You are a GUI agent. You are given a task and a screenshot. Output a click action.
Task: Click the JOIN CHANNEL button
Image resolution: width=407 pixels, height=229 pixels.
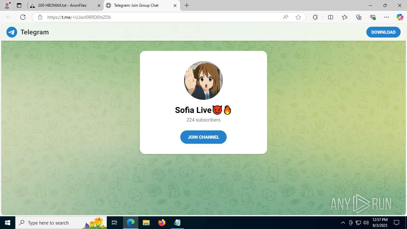(203, 137)
